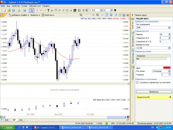Select the rectangle drawing tool
This screenshot has height=130, width=173.
(x=67, y=10)
